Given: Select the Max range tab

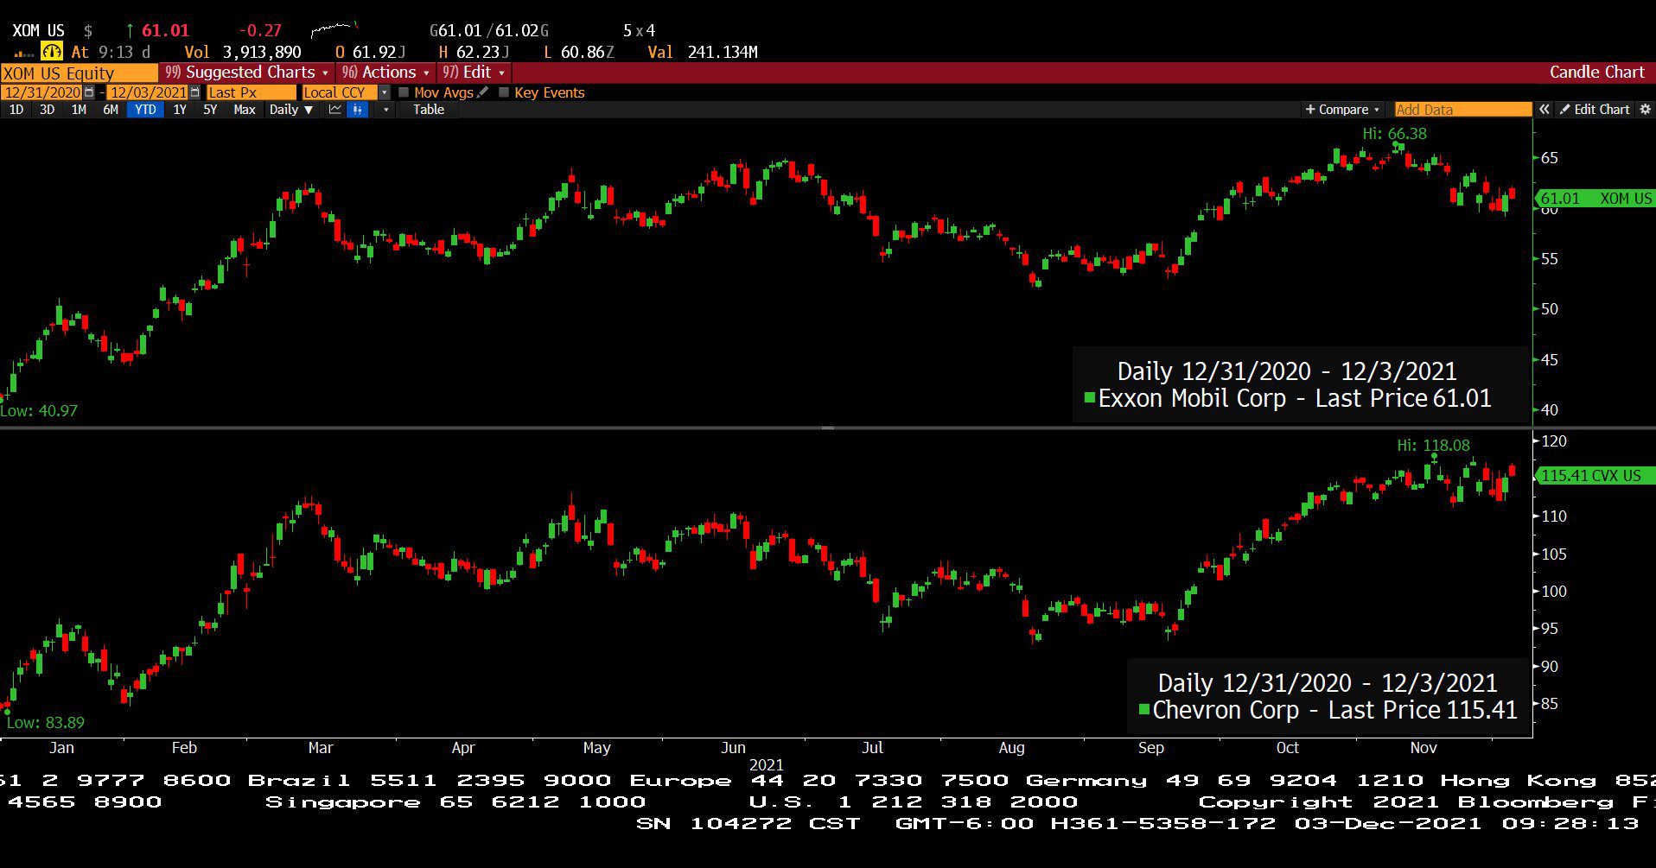Looking at the screenshot, I should click(245, 110).
